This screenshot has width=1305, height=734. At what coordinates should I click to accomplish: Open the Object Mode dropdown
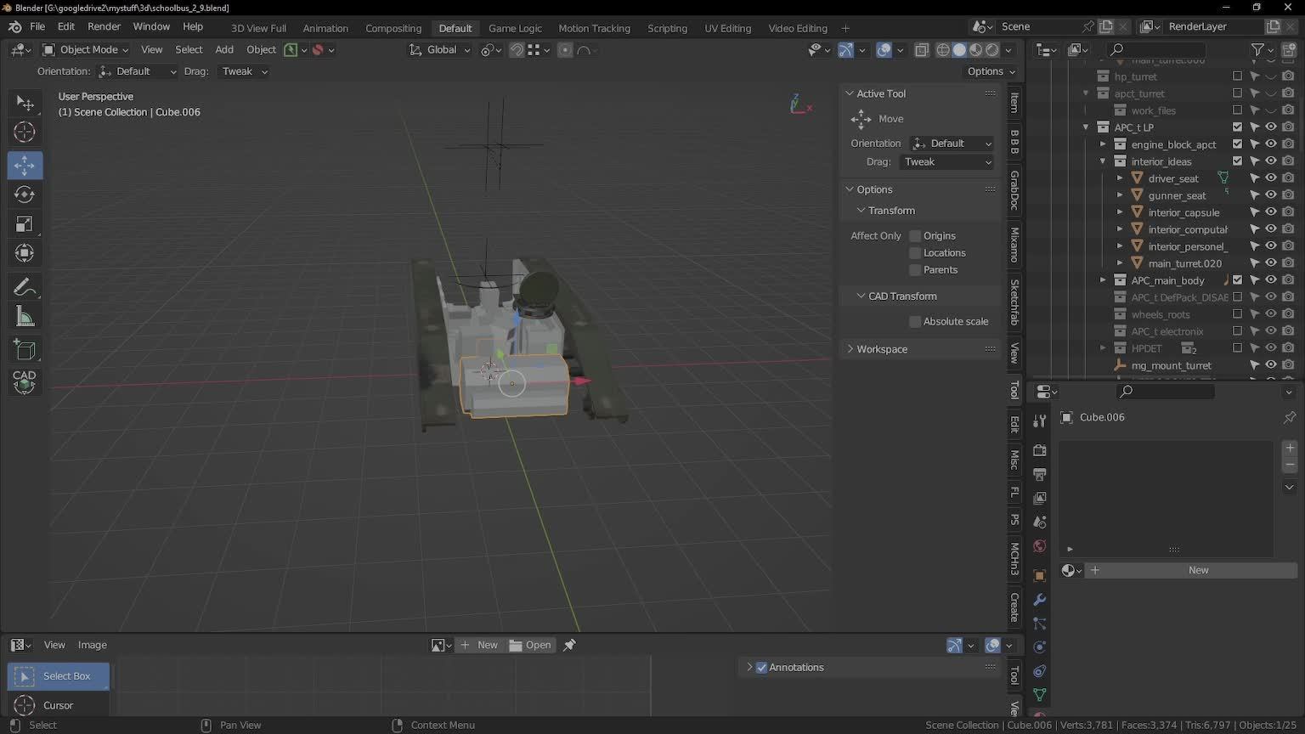86,50
